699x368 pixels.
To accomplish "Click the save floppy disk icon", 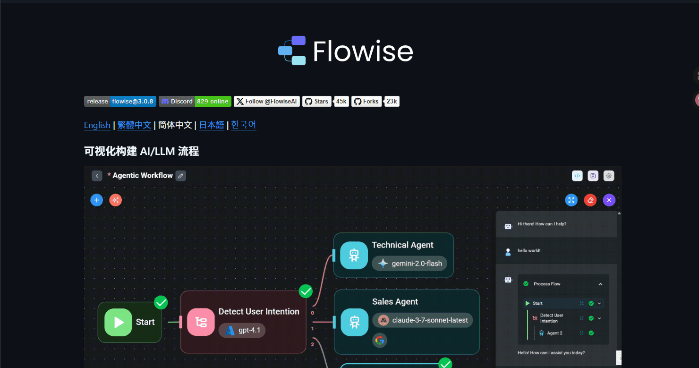I will point(593,176).
